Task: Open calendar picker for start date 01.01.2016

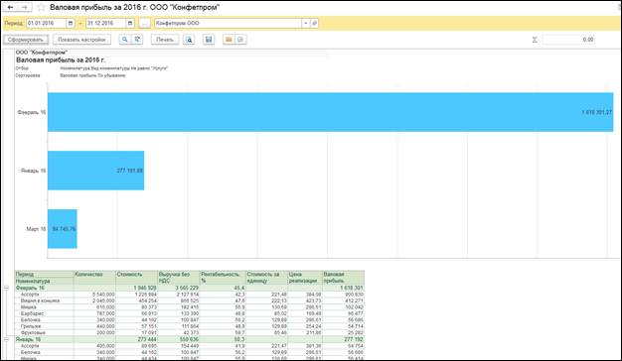Action: 71,24
